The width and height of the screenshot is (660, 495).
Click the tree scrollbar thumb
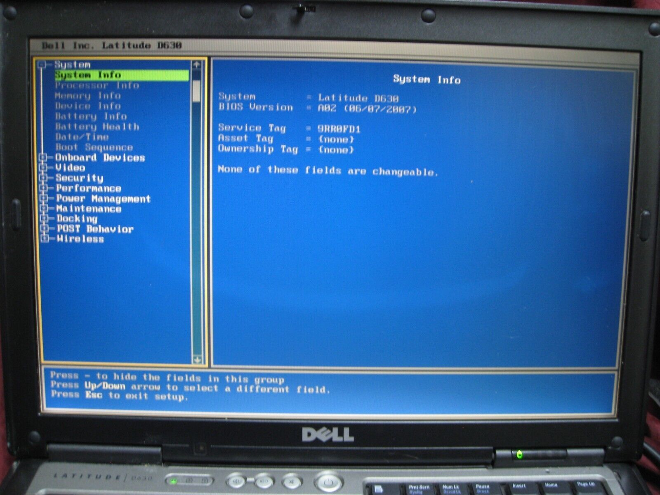[x=197, y=91]
